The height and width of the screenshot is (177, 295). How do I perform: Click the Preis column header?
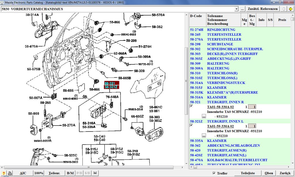click(282, 20)
